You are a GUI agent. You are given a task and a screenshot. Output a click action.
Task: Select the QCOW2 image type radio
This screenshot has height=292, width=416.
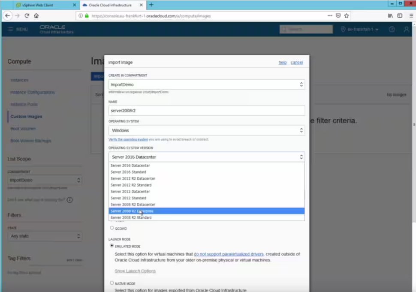[x=112, y=228]
